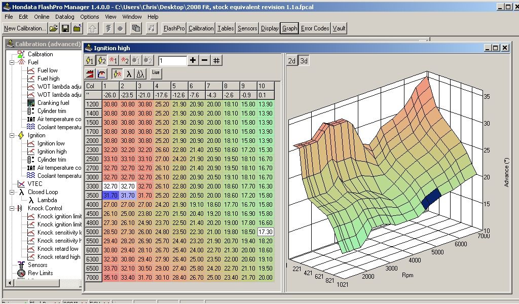
Task: Click the Graph toolbar button
Action: 289,28
